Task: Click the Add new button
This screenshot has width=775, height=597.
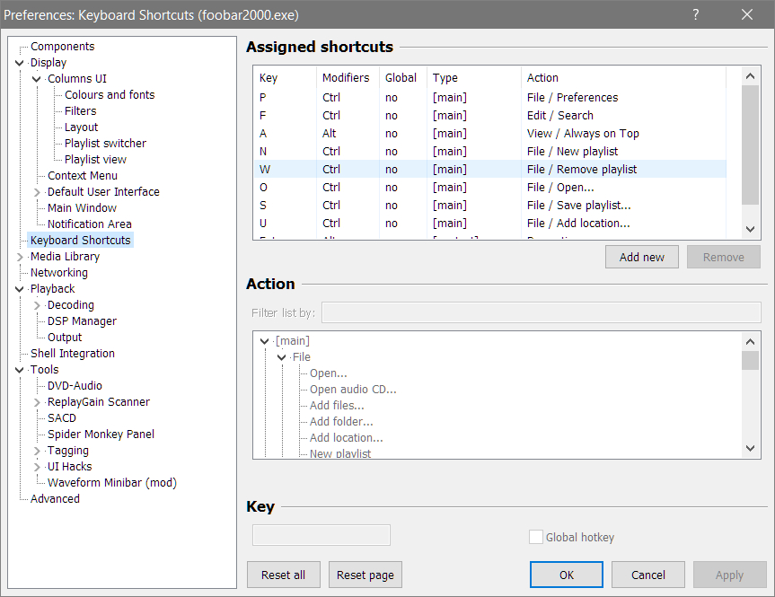Action: click(642, 257)
